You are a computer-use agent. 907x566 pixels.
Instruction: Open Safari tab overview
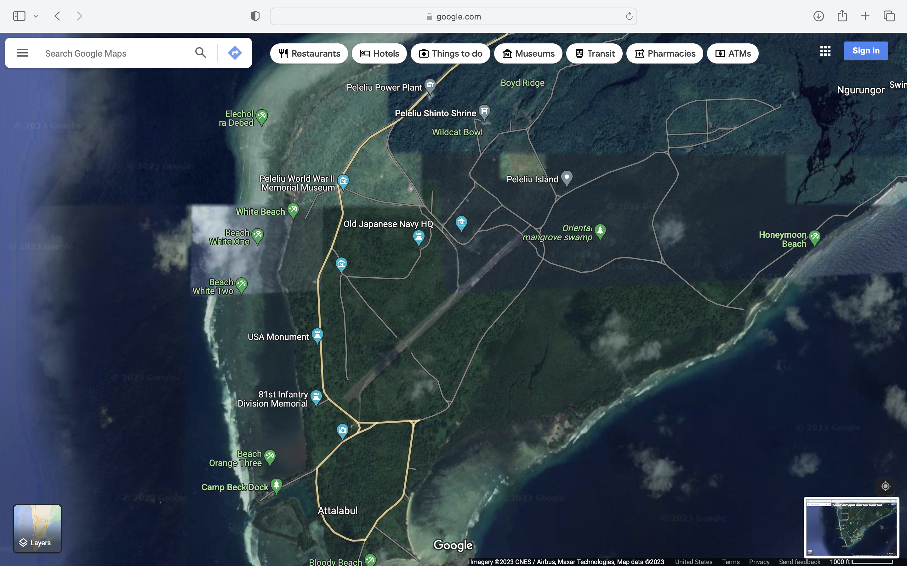pos(889,16)
